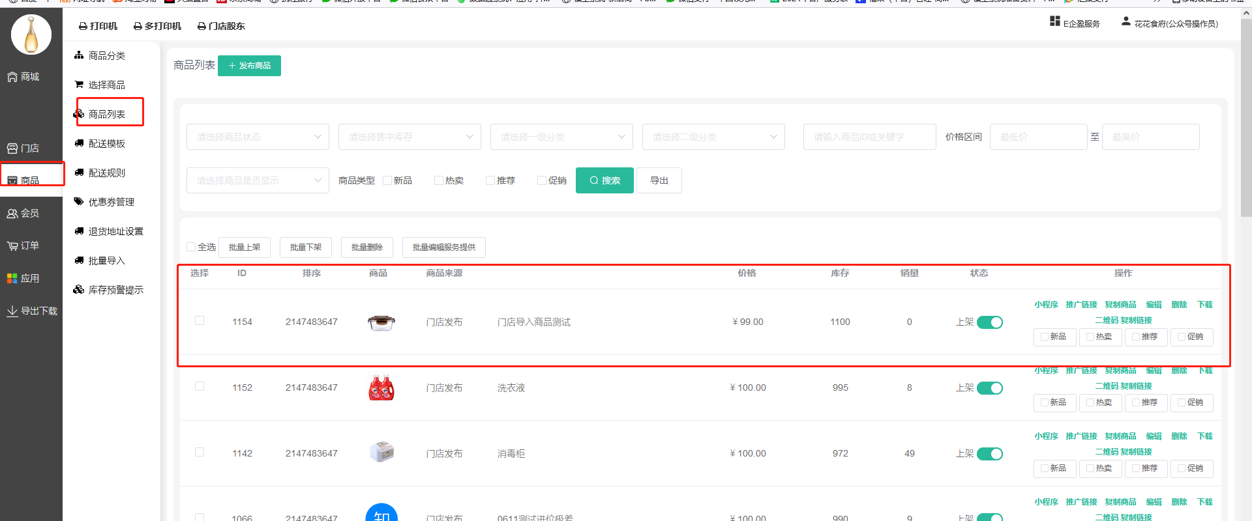Open the 请选择一级分类 dropdown
The width and height of the screenshot is (1252, 521).
click(561, 137)
